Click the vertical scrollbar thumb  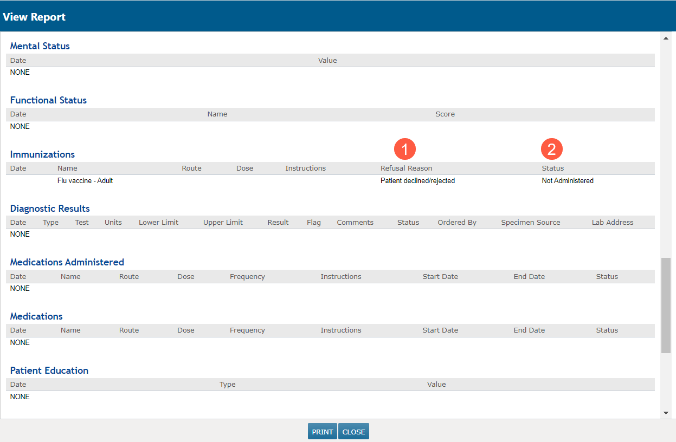666,305
